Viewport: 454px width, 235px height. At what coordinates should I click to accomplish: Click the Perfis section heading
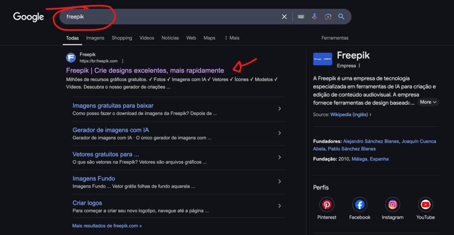(321, 188)
